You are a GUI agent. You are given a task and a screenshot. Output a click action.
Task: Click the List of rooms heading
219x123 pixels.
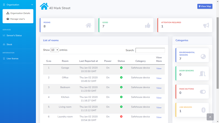point(51,40)
